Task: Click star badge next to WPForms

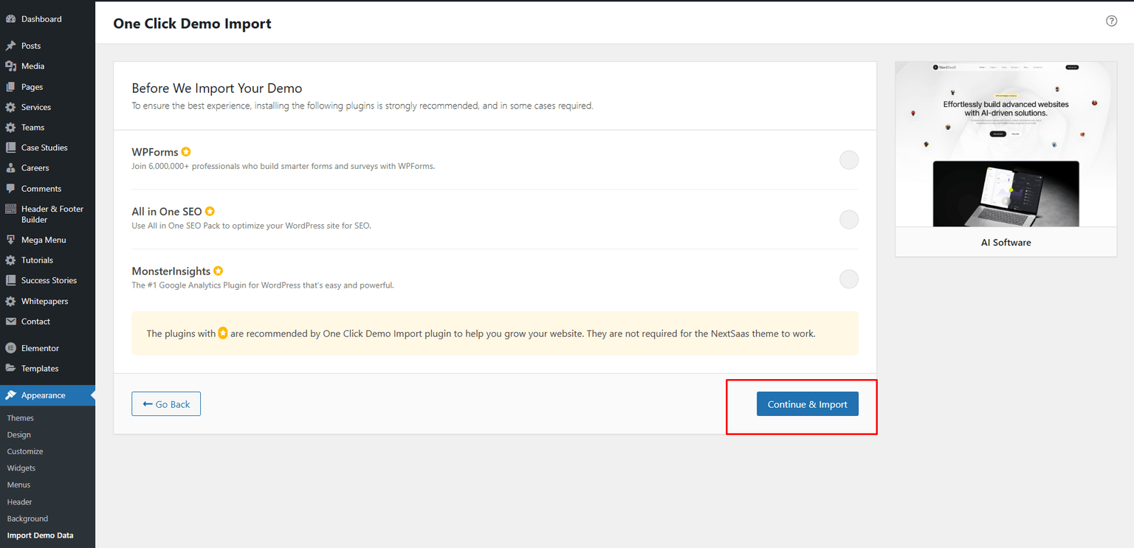Action: click(x=186, y=152)
